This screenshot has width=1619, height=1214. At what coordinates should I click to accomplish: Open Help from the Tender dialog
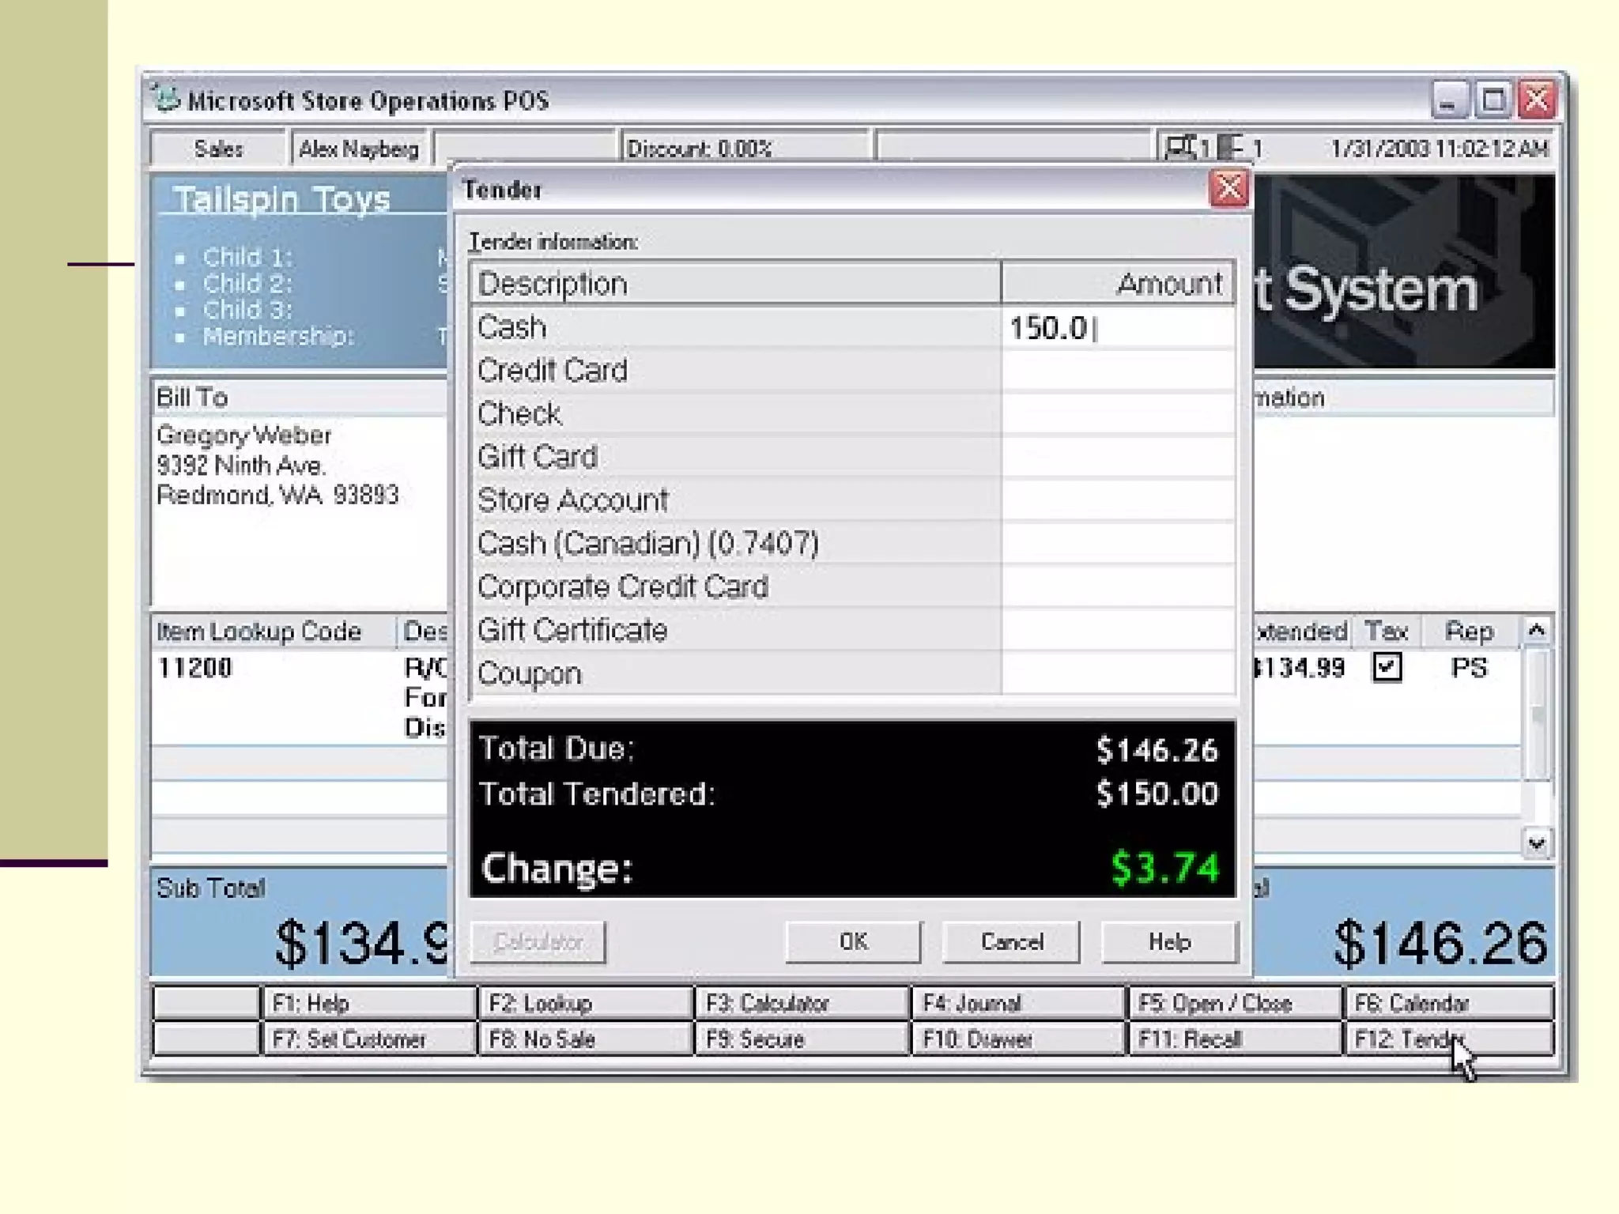(x=1169, y=942)
